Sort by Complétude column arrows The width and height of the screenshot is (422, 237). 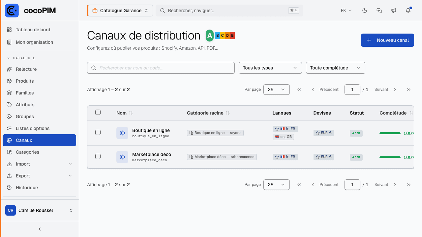(411, 113)
